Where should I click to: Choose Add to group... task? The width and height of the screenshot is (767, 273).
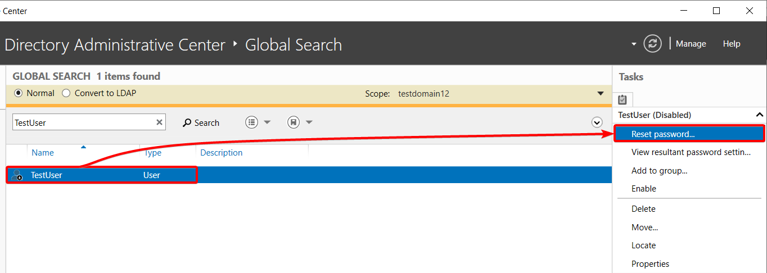pyautogui.click(x=659, y=171)
